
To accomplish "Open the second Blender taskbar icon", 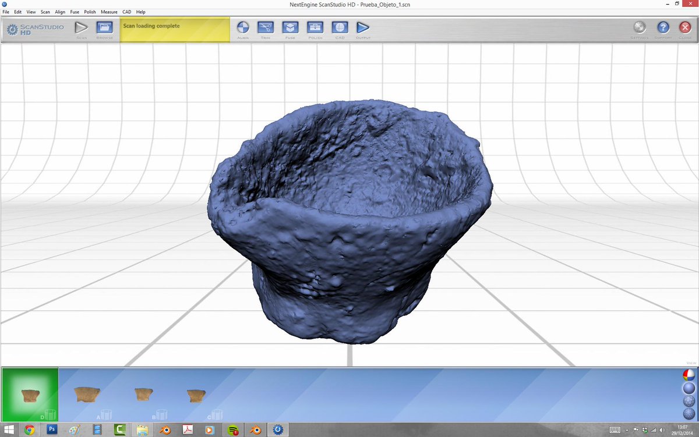I will click(255, 430).
